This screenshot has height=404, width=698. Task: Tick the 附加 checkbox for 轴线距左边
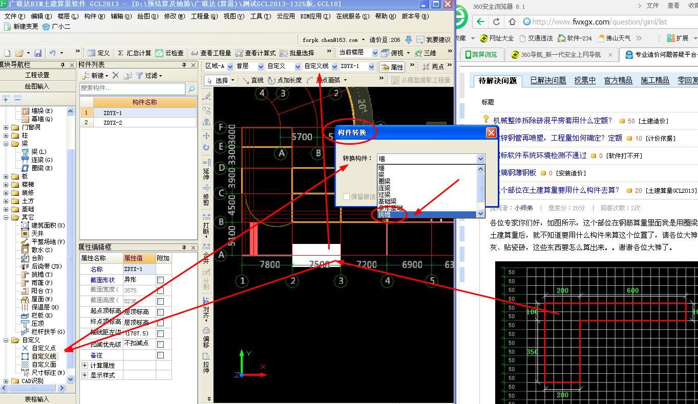tap(160, 333)
